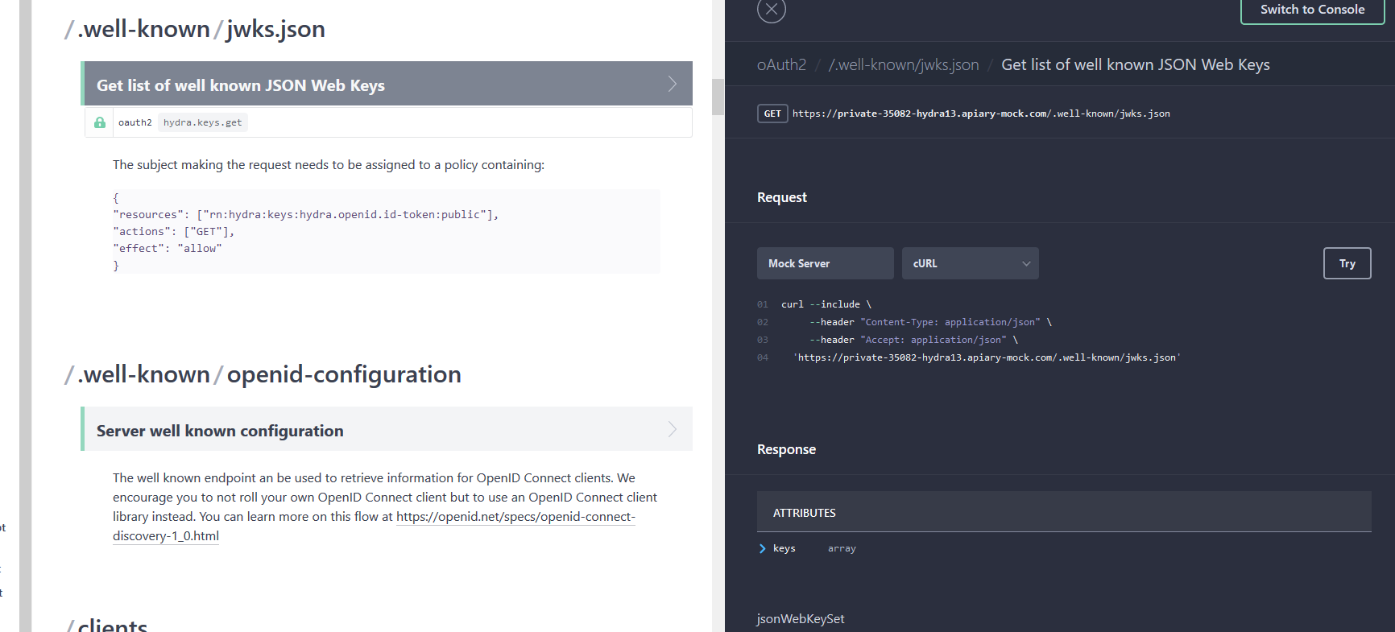This screenshot has height=632, width=1395.
Task: Click the Try button
Action: (1347, 263)
